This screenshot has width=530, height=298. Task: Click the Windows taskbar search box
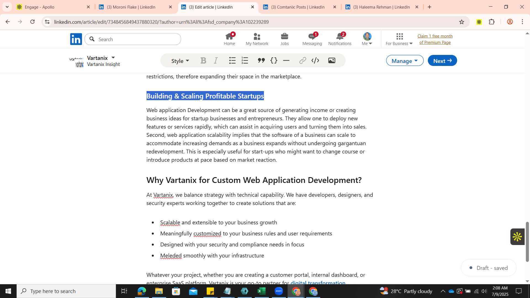[66, 291]
